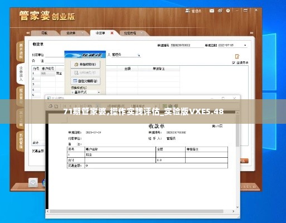Viewport: 286px width, 223px height.
Task: Click the 优惠金额 label in main form
Action: (x=38, y=151)
